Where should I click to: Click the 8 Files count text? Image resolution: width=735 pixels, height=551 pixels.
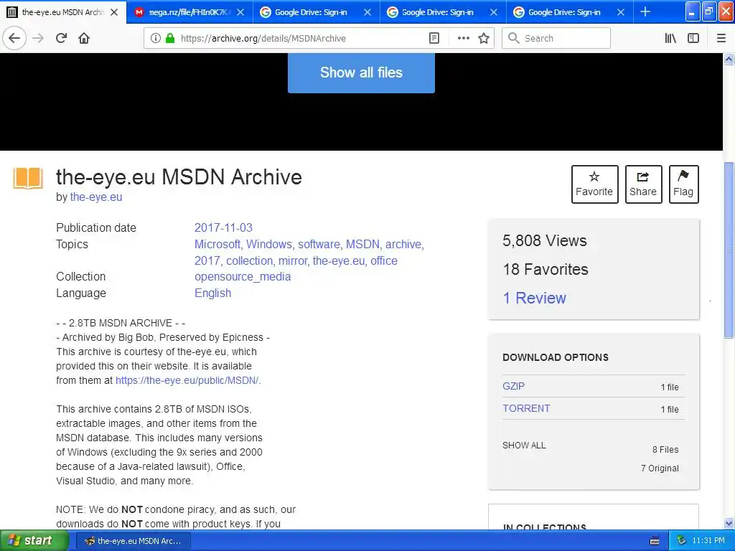[665, 449]
